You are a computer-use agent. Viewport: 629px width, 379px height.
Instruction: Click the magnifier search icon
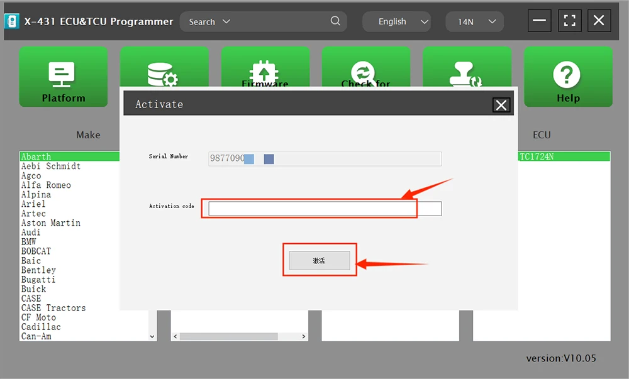(x=336, y=21)
